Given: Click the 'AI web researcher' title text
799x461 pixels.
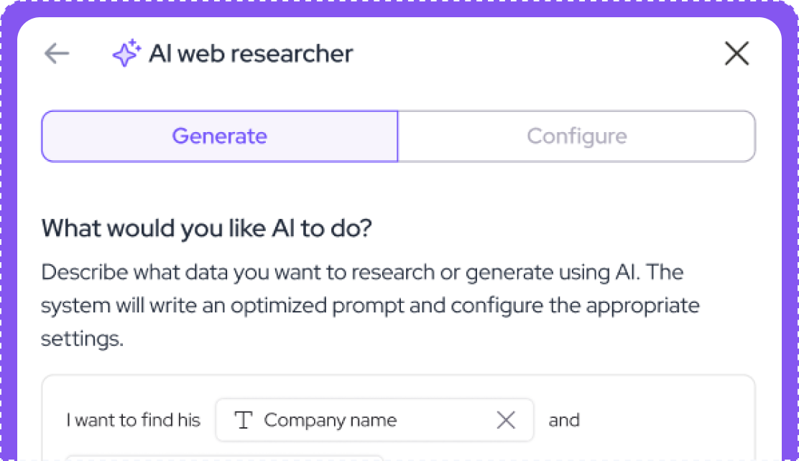Looking at the screenshot, I should point(251,54).
